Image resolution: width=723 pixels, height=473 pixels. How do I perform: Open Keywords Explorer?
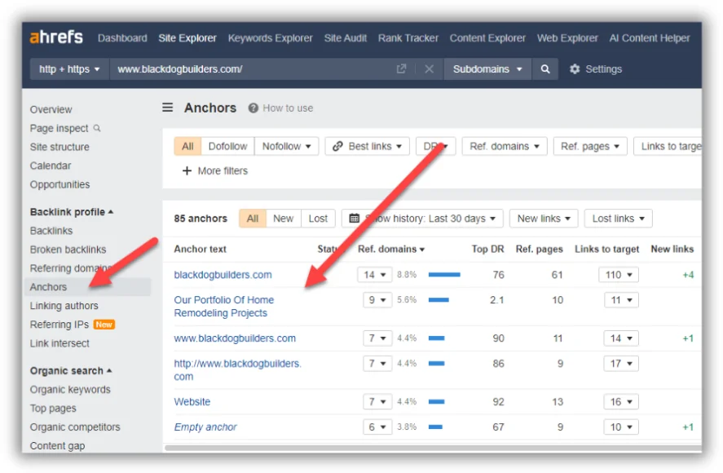pos(270,38)
